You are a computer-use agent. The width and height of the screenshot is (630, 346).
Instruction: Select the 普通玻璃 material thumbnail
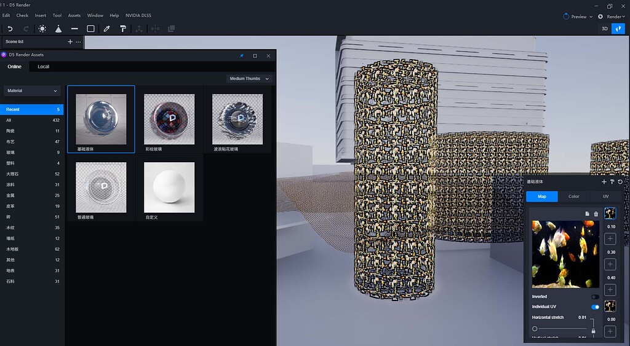[x=102, y=187]
